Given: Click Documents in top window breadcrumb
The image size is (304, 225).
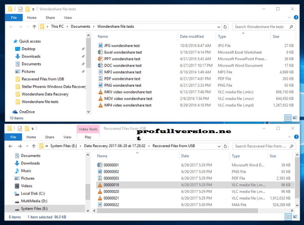Looking at the screenshot, I should coord(80,27).
